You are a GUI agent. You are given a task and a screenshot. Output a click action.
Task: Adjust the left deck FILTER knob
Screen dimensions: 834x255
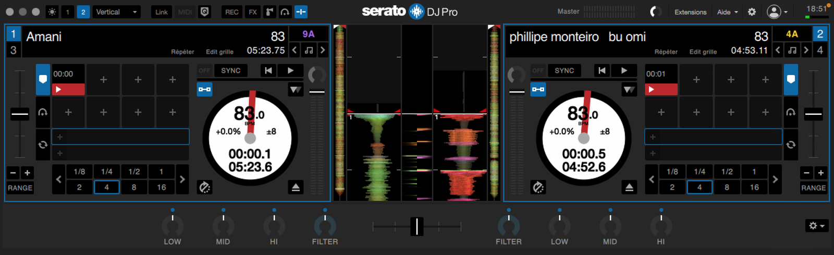tap(325, 226)
